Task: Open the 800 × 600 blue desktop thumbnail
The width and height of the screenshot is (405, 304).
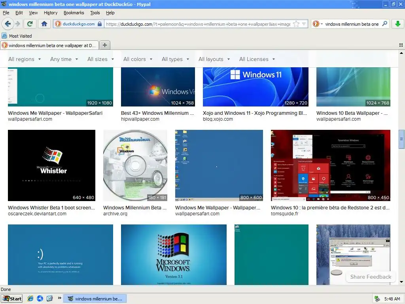Action: pos(219,165)
